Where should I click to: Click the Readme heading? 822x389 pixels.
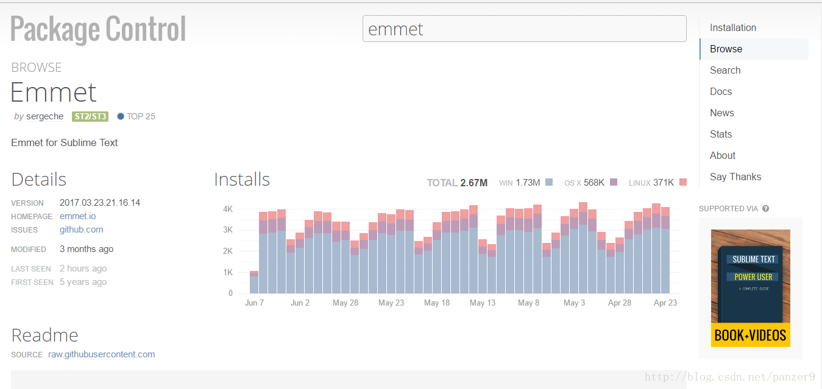point(45,335)
